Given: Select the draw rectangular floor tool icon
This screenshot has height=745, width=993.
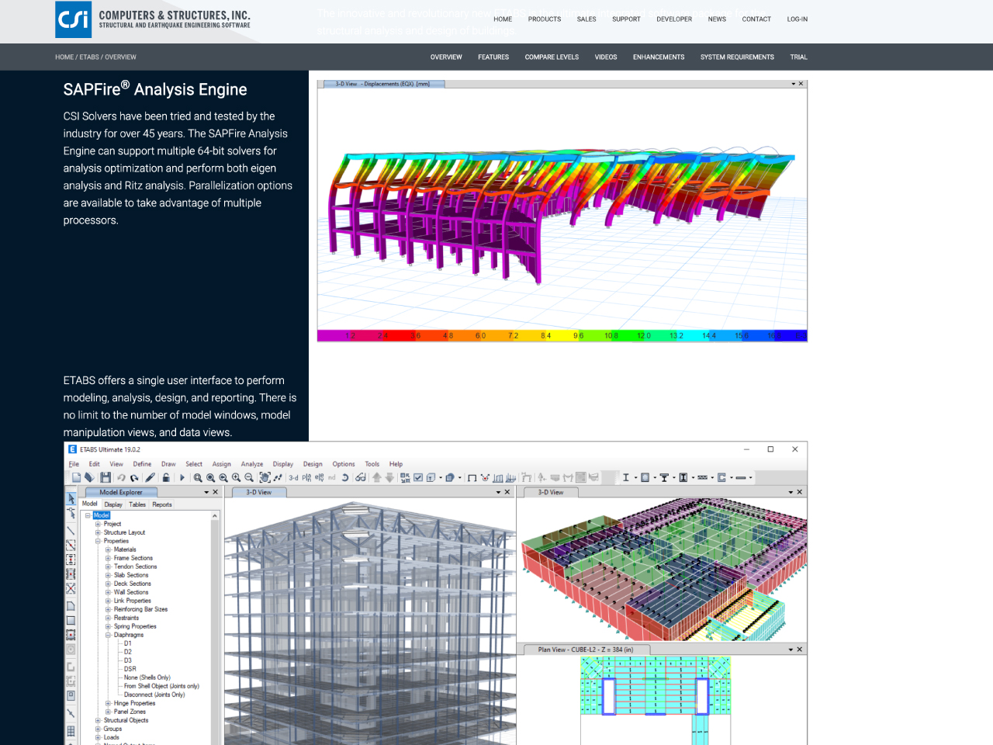Looking at the screenshot, I should (71, 620).
